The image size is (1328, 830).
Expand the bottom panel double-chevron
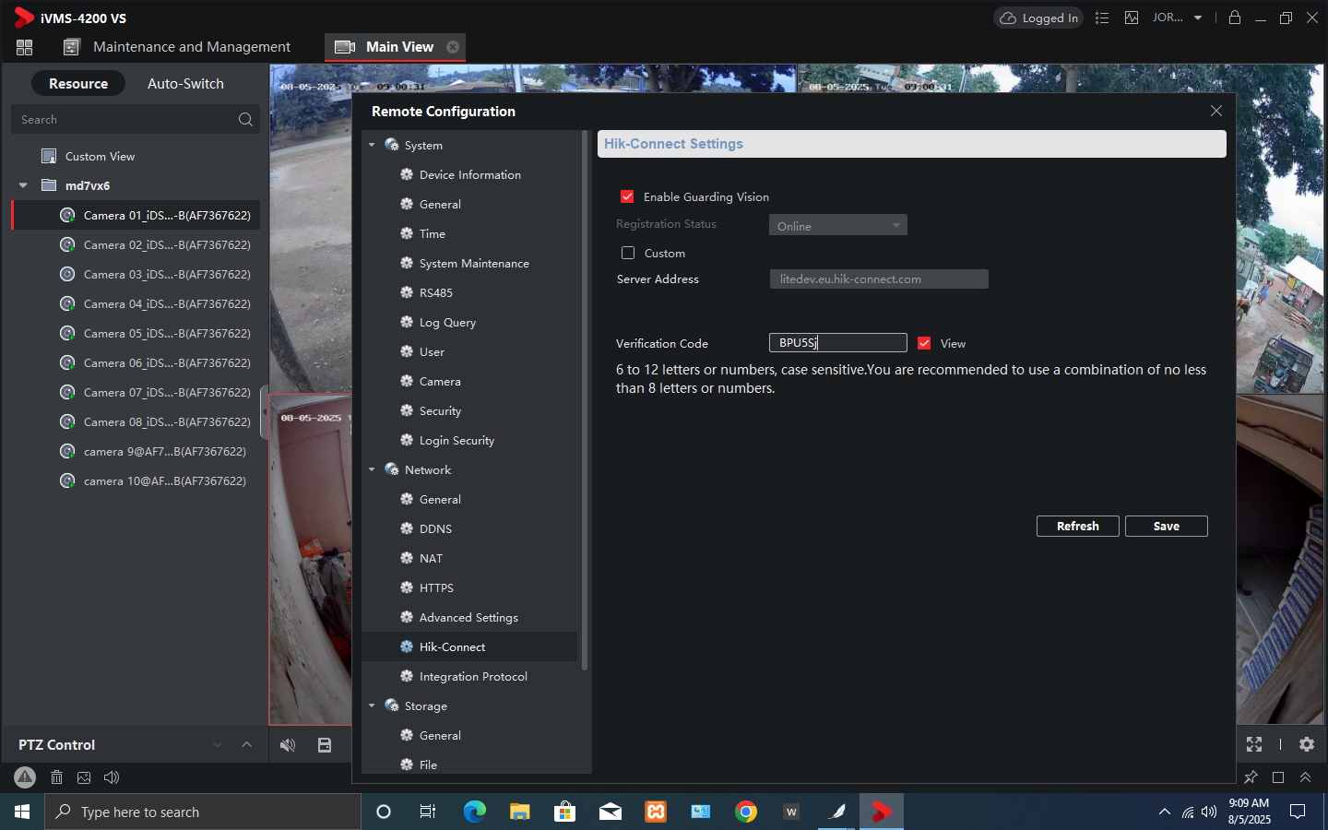[1305, 777]
